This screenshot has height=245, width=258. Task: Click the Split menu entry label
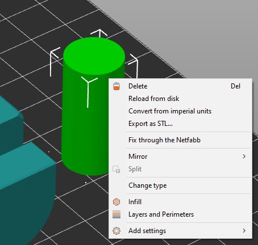tap(135, 169)
